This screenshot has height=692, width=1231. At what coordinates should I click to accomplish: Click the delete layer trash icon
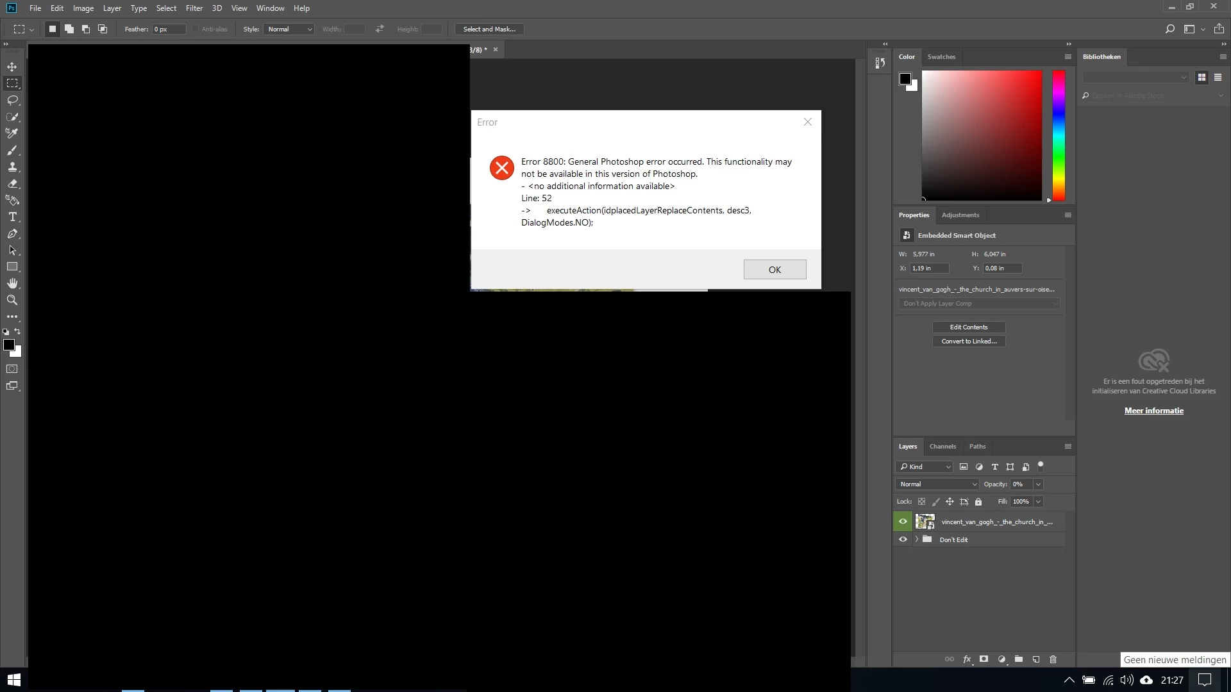coord(1053,659)
